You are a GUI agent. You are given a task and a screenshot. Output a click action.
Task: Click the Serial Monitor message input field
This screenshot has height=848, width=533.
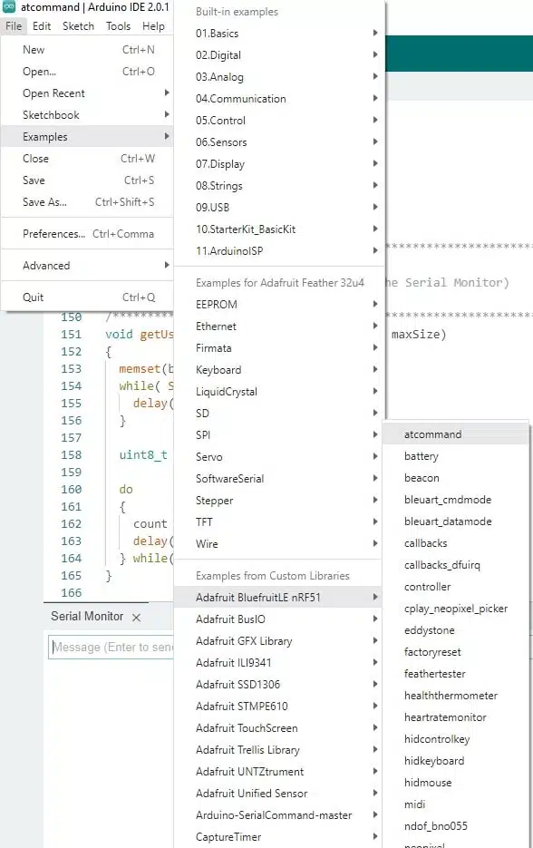tap(111, 648)
